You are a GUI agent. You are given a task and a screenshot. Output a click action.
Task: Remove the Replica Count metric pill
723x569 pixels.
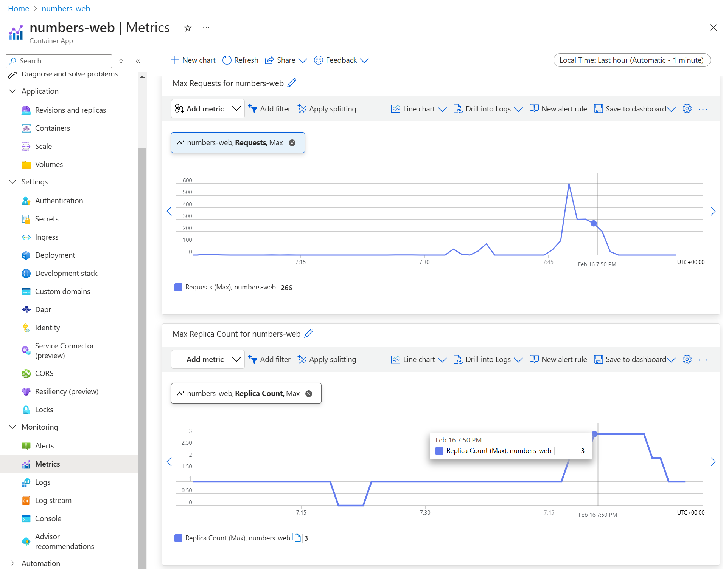point(309,394)
